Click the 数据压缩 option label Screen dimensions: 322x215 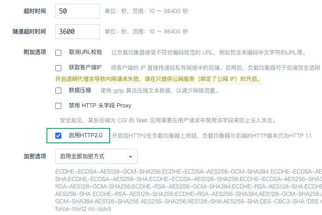80,90
